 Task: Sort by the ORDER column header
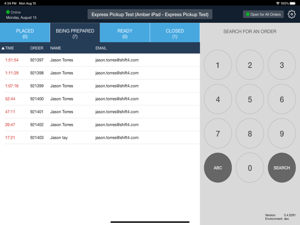(x=36, y=48)
